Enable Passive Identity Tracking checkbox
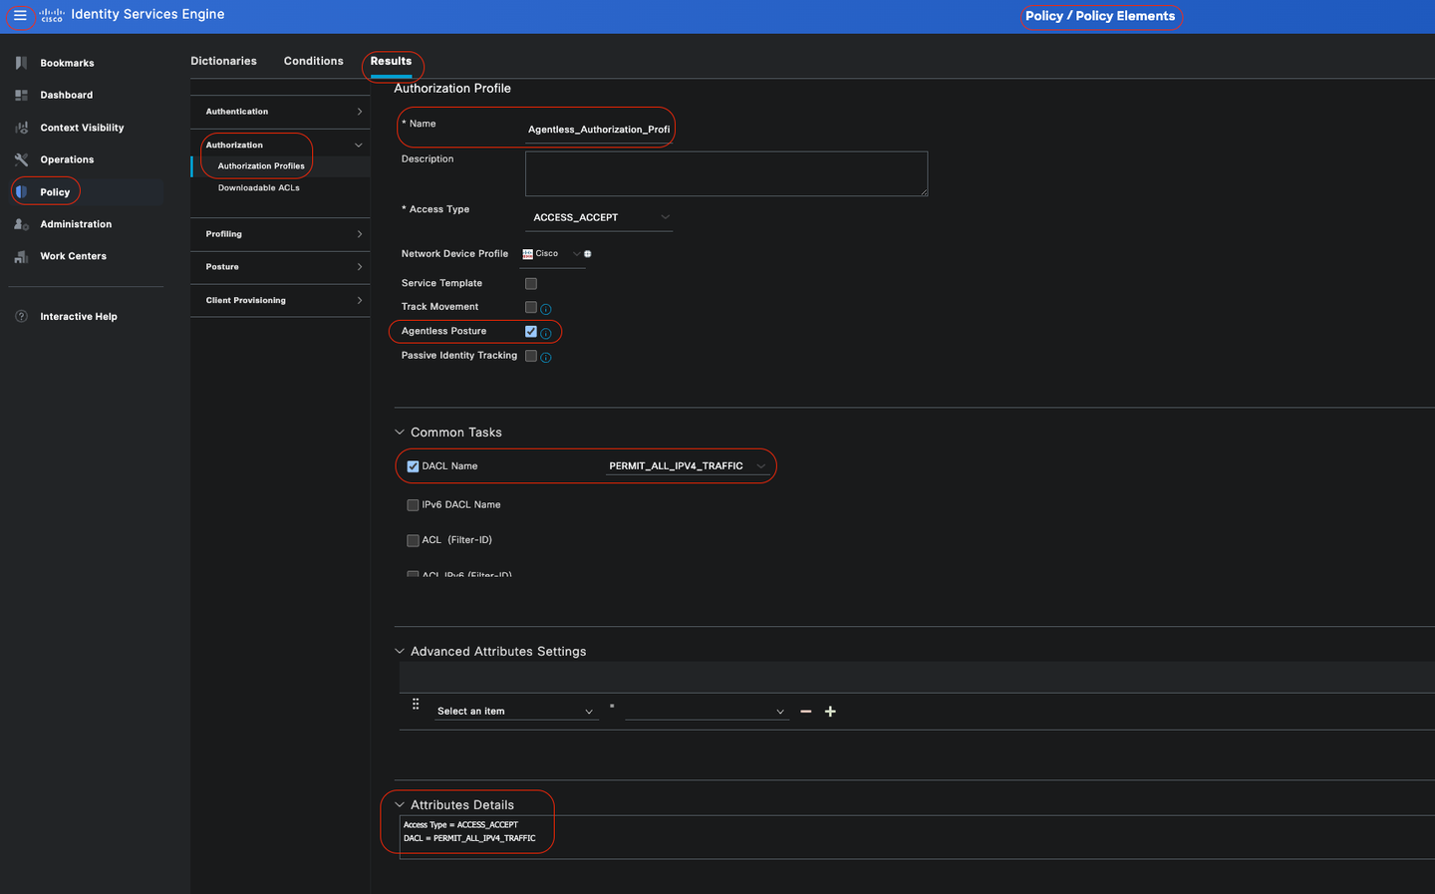The width and height of the screenshot is (1435, 894). point(531,356)
